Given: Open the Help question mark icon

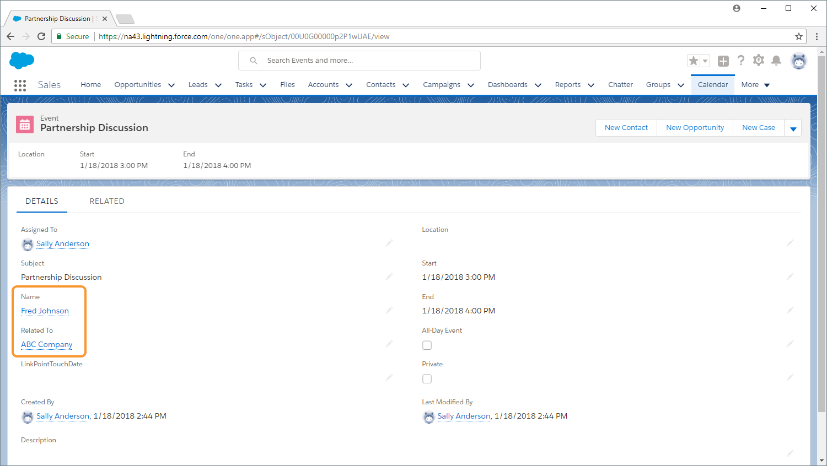Looking at the screenshot, I should (x=741, y=60).
